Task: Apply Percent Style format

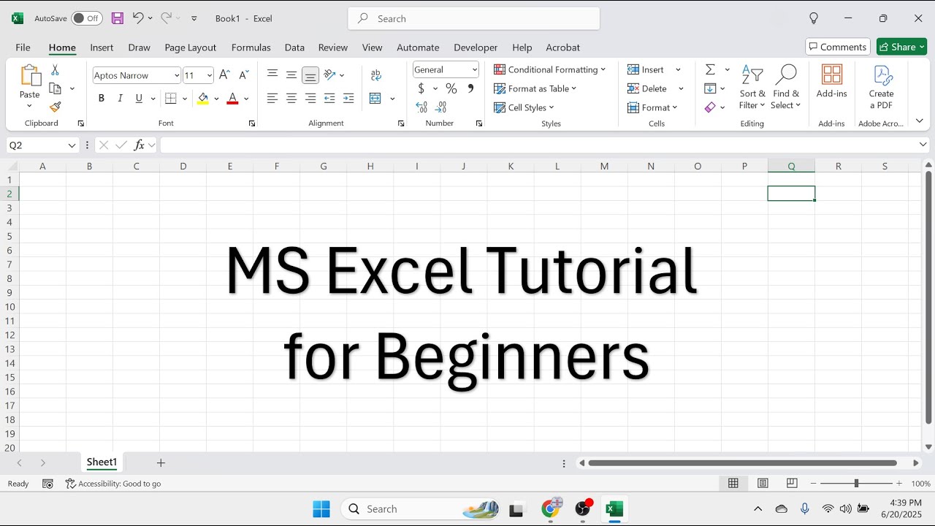Action: click(451, 88)
